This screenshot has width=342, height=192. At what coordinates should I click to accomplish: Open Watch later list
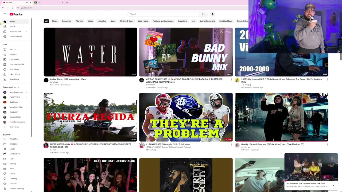pos(15,69)
